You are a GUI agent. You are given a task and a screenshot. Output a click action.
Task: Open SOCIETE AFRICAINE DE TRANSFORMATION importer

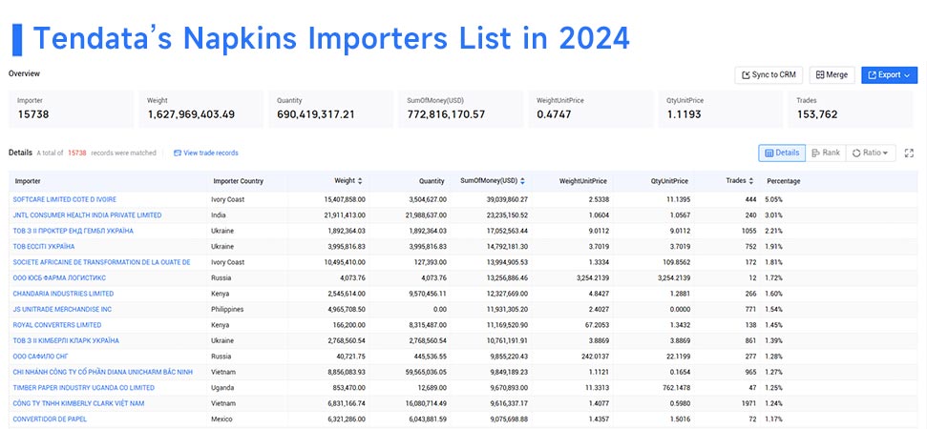[x=102, y=262]
